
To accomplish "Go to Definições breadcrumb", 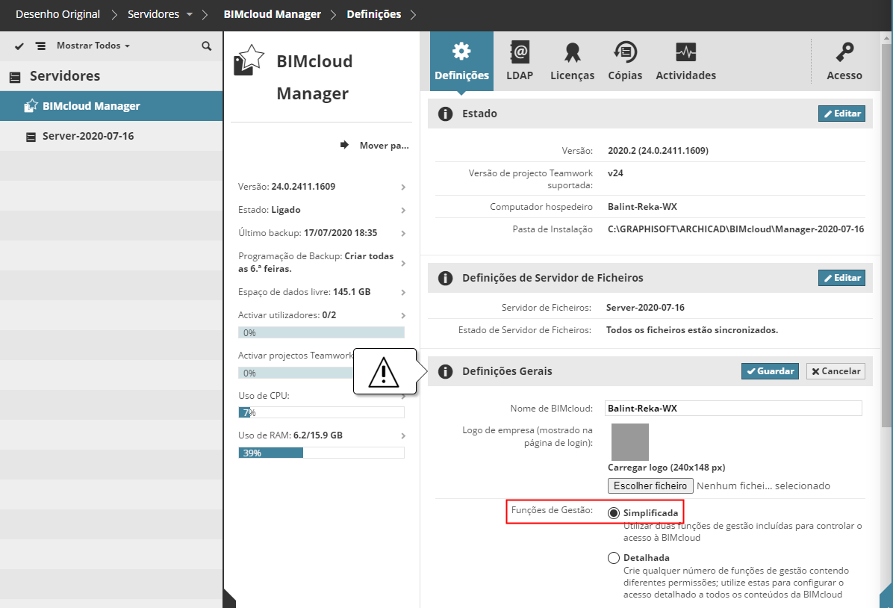I will 373,14.
